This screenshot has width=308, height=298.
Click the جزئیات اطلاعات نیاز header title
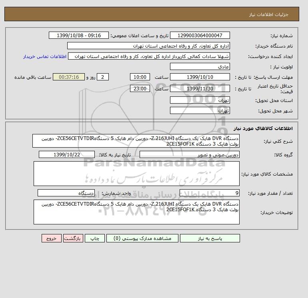[x=269, y=14]
